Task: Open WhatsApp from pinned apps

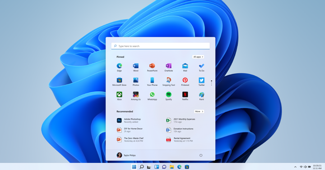Action: (x=152, y=96)
